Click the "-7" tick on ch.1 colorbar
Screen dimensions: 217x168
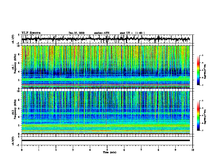202,85
